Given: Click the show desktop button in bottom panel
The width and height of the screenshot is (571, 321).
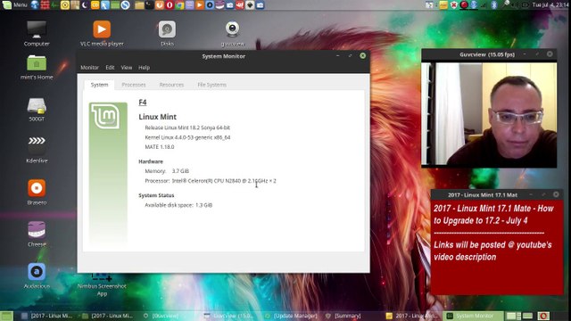Looking at the screenshot, I should 6,316.
